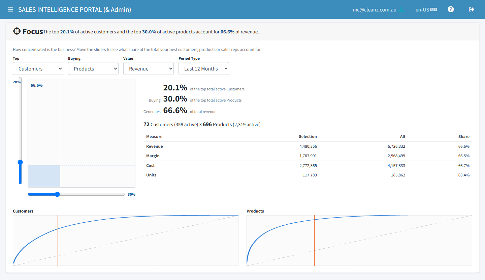The width and height of the screenshot is (485, 280).
Task: Click the Margin row label
Action: [x=153, y=156]
